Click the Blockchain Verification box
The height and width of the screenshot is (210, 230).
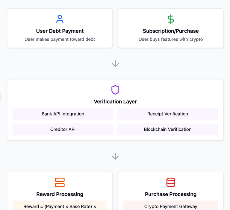pyautogui.click(x=168, y=130)
